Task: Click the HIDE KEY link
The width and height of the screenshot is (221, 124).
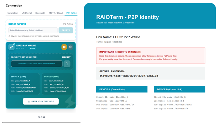Action: pos(66,57)
